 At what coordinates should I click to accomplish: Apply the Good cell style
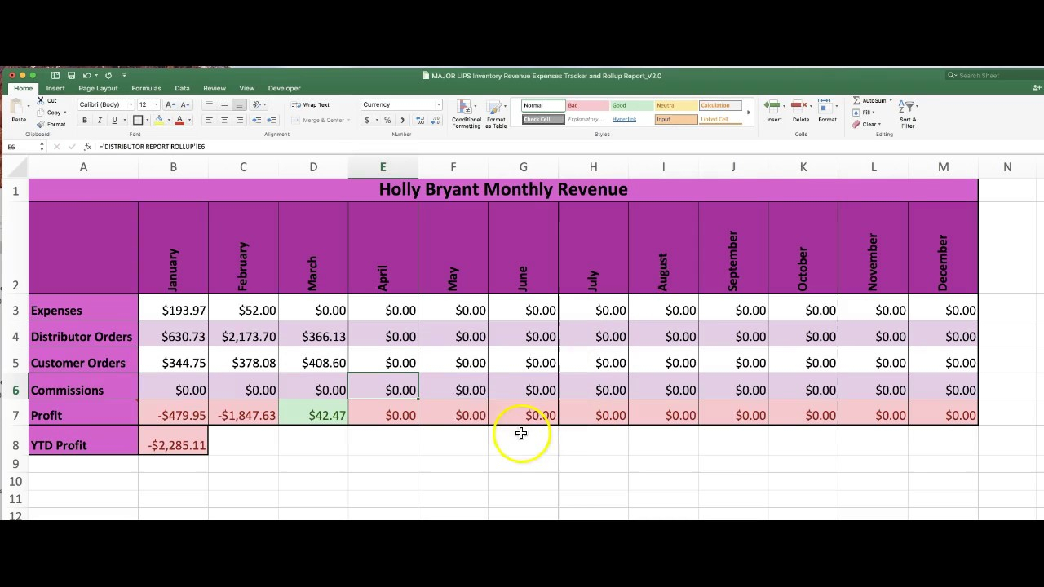(630, 106)
